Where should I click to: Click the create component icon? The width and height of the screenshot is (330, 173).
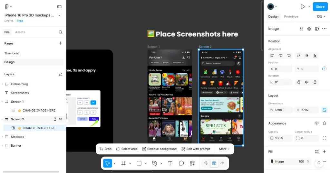click(x=309, y=29)
